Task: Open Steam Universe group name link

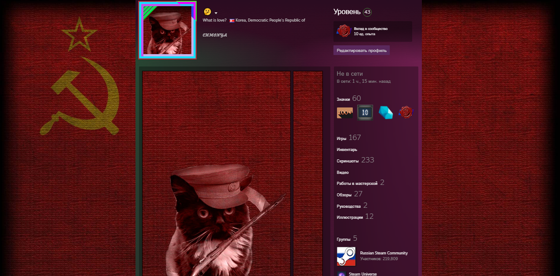Action: tap(362, 274)
